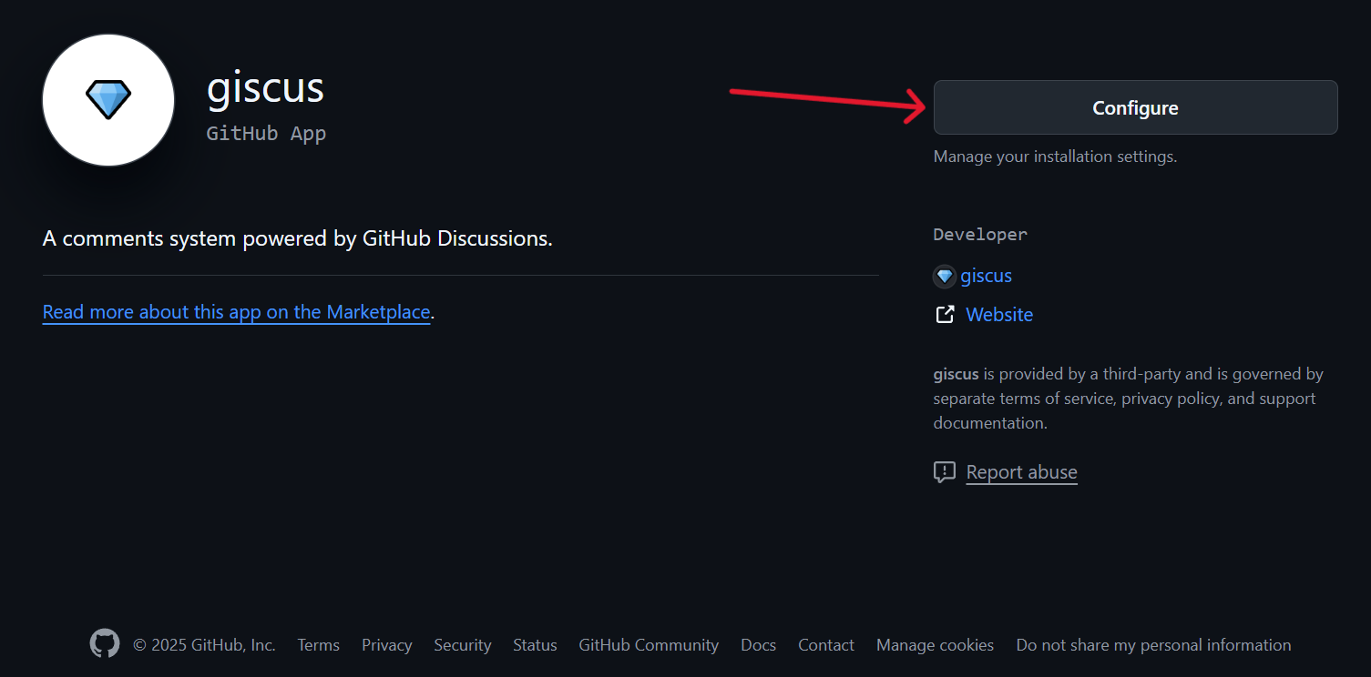Click the external link icon beside Website
The image size is (1371, 677).
945,315
